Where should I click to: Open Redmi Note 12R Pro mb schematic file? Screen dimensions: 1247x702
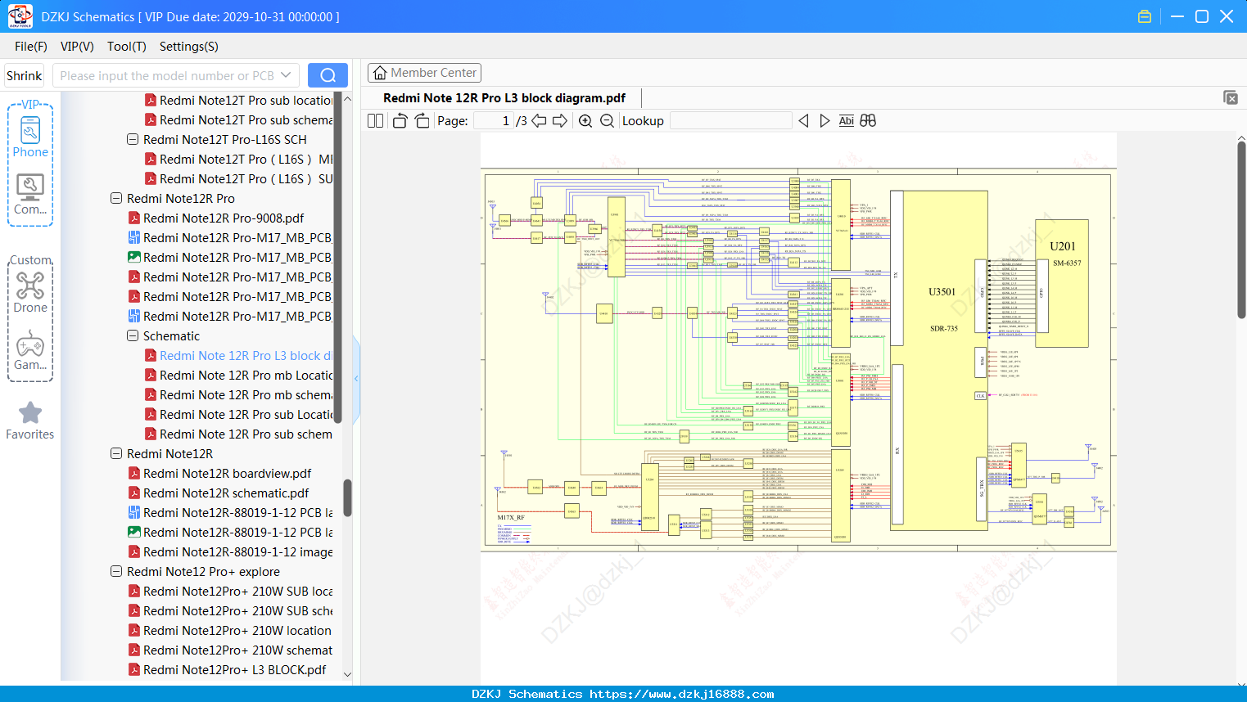pos(239,394)
